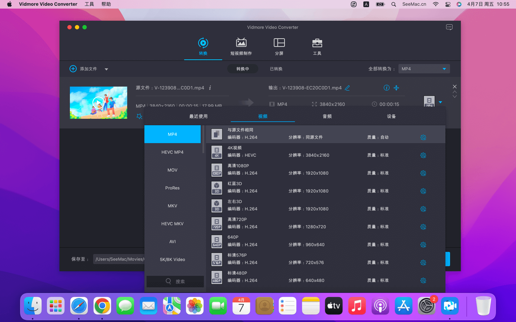Play the video thumbnail preview

pyautogui.click(x=98, y=103)
